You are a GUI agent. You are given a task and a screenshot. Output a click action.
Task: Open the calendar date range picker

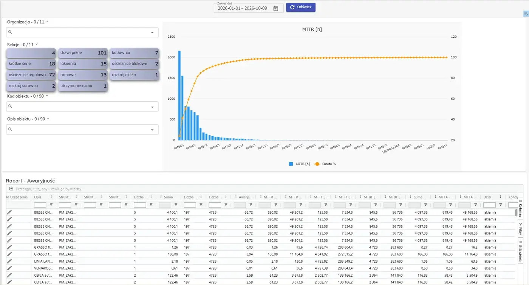click(276, 8)
